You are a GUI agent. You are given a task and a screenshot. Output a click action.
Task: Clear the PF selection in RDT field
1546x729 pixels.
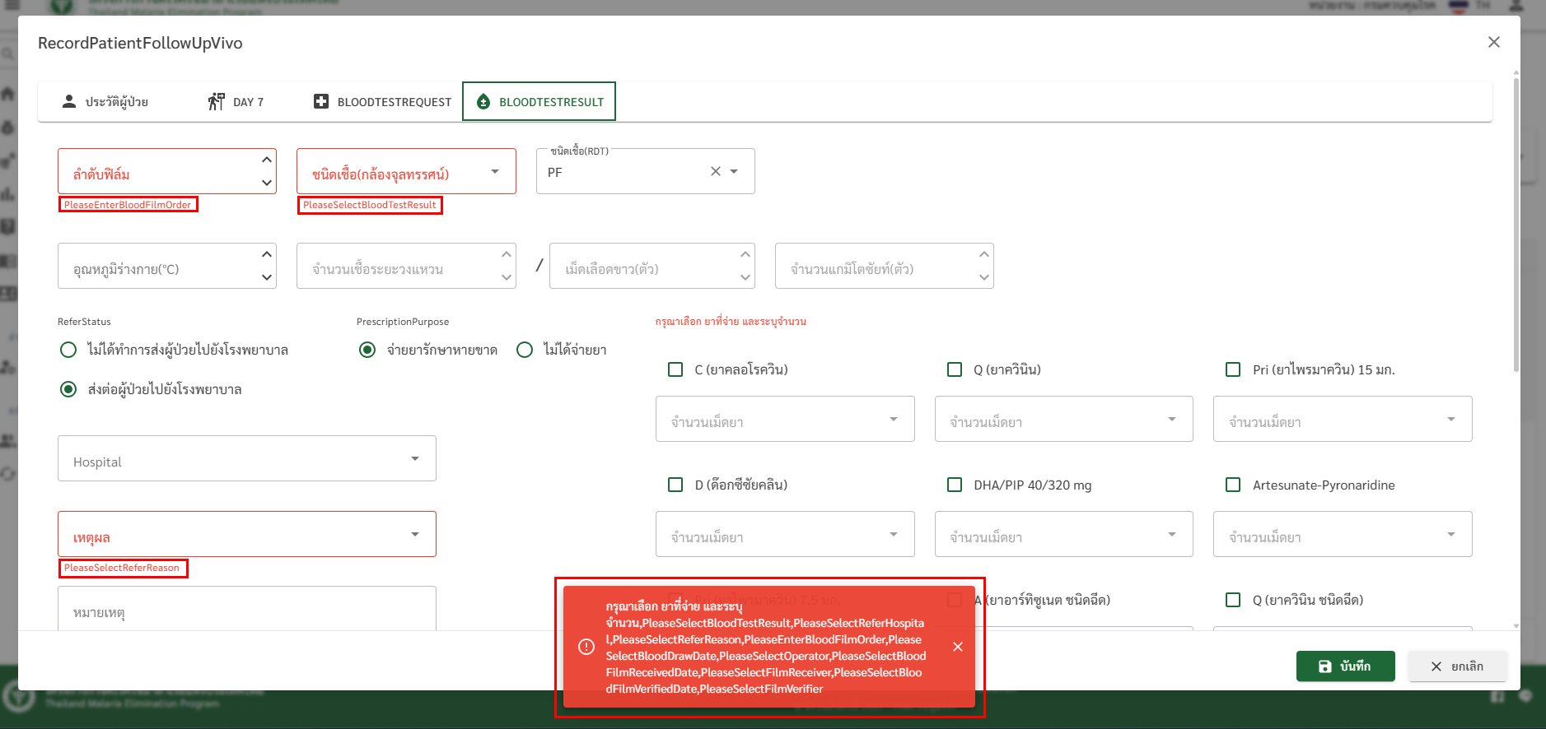click(715, 171)
